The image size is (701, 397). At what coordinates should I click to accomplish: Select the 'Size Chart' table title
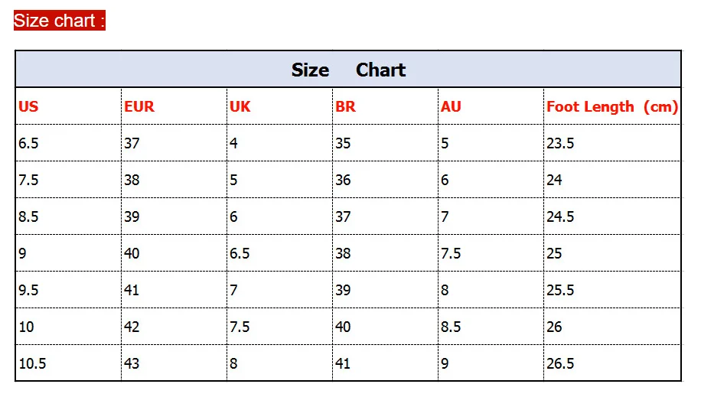click(348, 70)
